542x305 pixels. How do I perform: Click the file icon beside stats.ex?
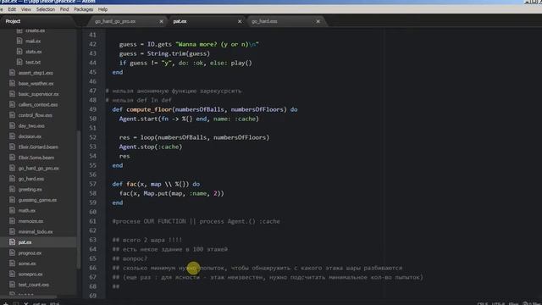point(19,52)
